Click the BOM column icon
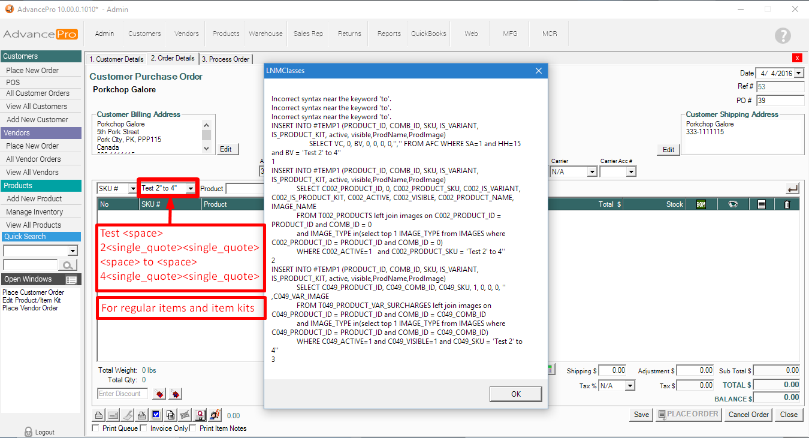The width and height of the screenshot is (809, 438). pos(701,204)
